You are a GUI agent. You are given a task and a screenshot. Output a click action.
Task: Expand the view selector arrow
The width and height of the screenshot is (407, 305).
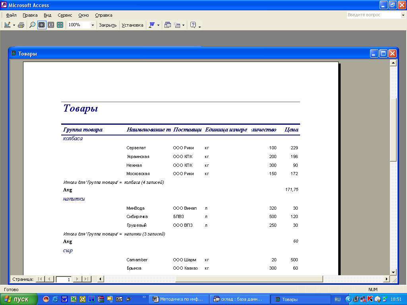click(14, 25)
